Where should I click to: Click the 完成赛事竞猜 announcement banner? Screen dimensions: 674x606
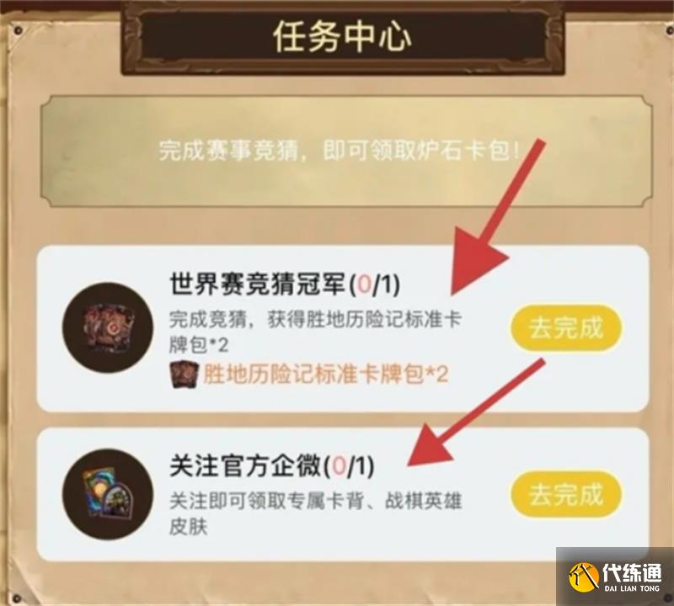coord(346,151)
